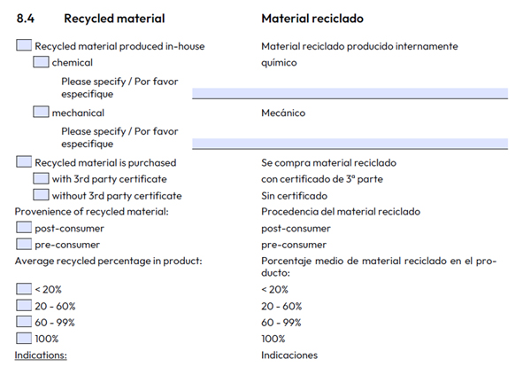Tick the 'chemical' checkbox
This screenshot has width=531, height=375.
coord(41,62)
